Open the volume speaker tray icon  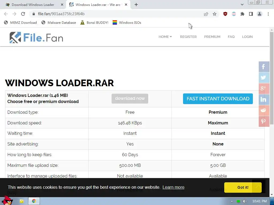pyautogui.click(x=245, y=201)
